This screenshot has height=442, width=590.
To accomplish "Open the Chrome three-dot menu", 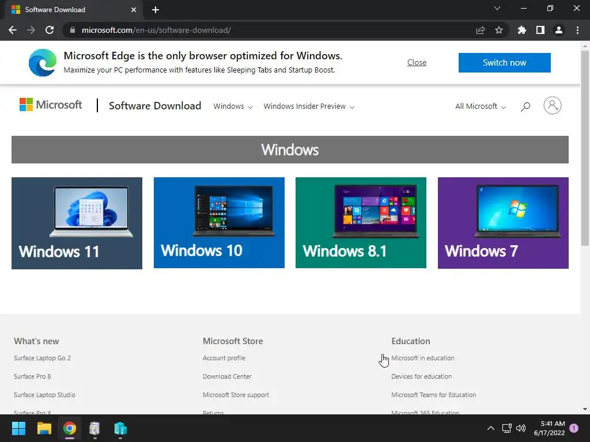I will point(577,30).
